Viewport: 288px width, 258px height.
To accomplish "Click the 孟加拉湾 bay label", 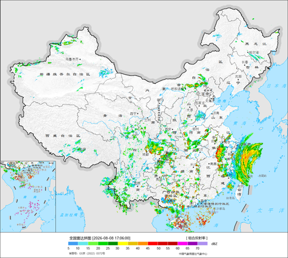I will click(69, 215).
